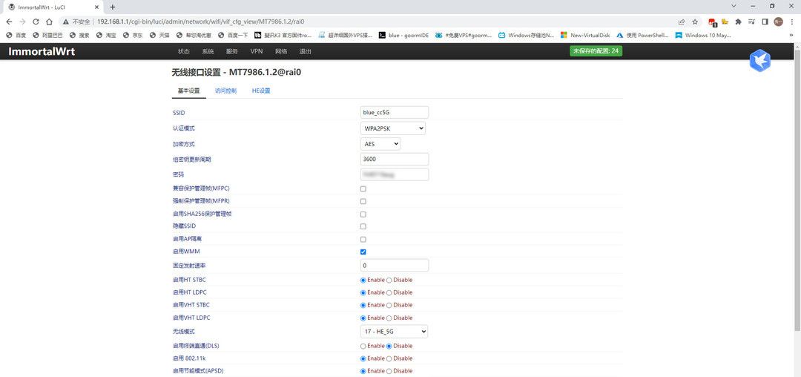This screenshot has height=377, width=801.
Task: Uncheck the 启用WMM checkbox
Action: pos(363,252)
